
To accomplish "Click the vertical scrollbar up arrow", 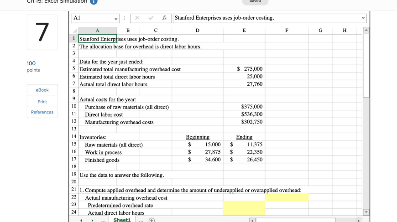I will coord(366,31).
